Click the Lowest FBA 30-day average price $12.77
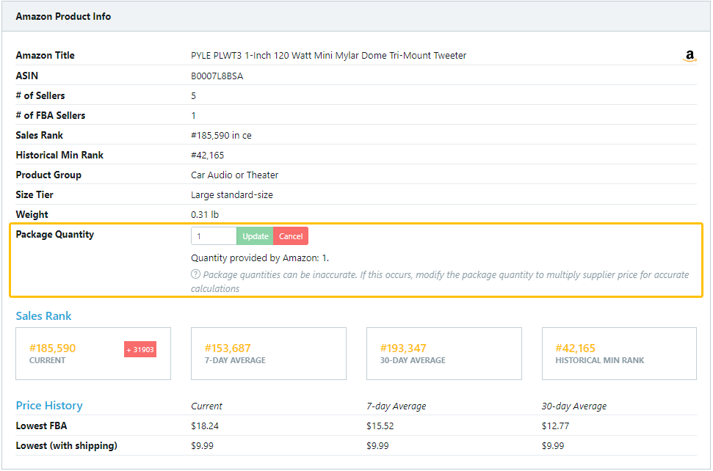Image resolution: width=713 pixels, height=471 pixels. [x=555, y=426]
